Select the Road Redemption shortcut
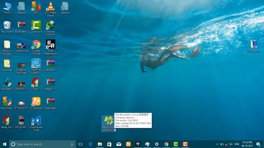This screenshot has height=148, width=264. [50, 48]
